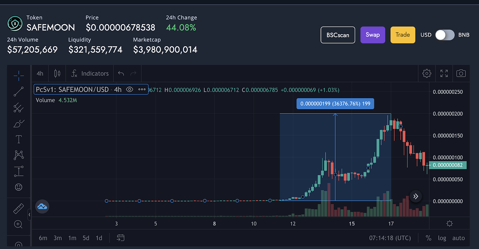Open BSCscan for this token
This screenshot has height=249, width=479.
pos(338,35)
